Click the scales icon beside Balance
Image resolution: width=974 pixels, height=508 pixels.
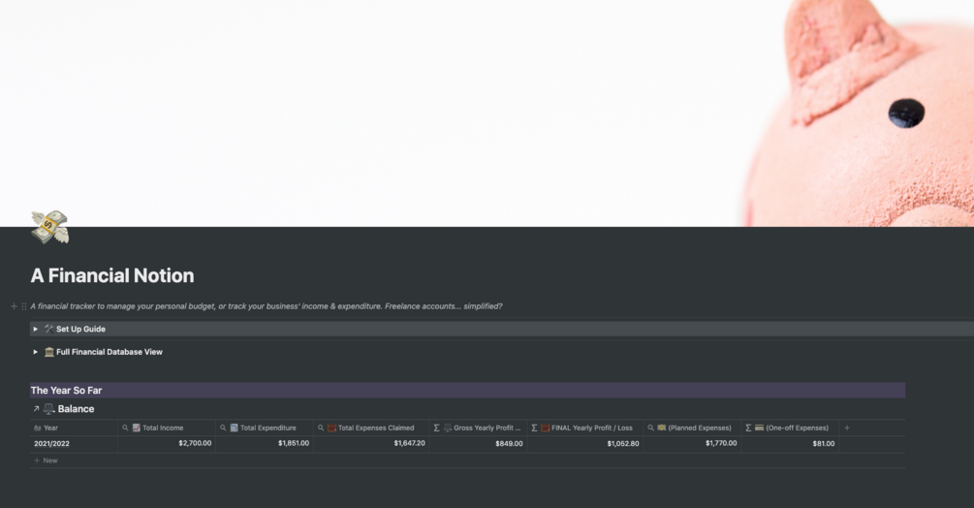[49, 409]
